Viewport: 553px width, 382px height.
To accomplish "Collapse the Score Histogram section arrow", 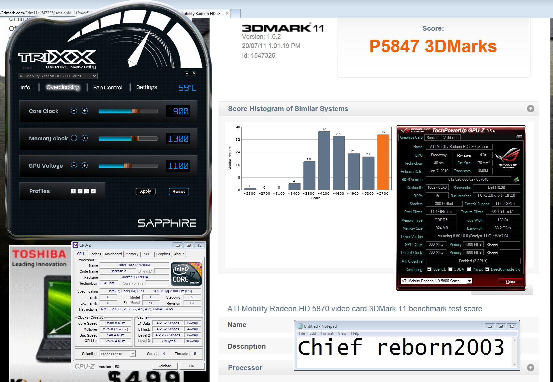I will (x=531, y=109).
